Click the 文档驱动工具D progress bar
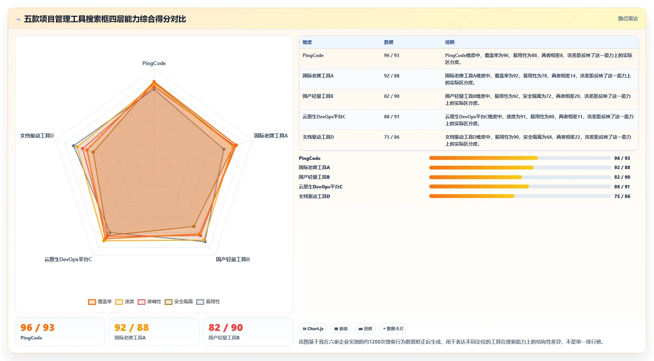654x361 pixels. [x=520, y=196]
